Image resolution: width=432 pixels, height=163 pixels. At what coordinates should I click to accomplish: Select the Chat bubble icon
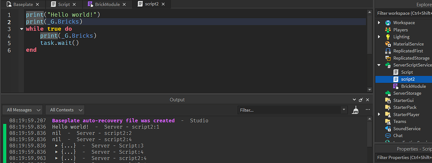pos(388,135)
